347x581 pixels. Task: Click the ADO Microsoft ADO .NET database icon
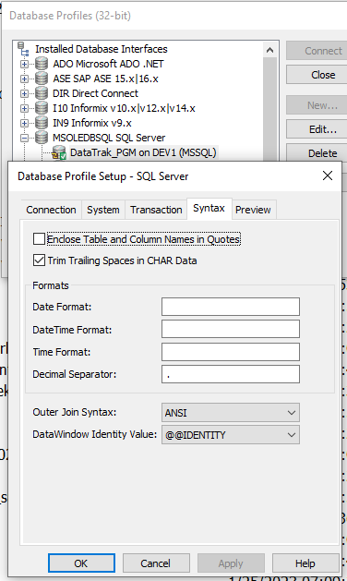coord(42,64)
